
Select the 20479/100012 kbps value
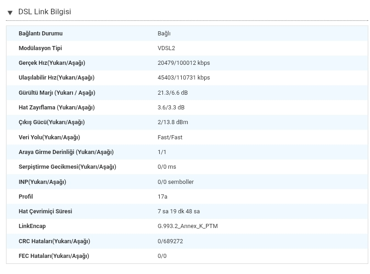pos(184,63)
